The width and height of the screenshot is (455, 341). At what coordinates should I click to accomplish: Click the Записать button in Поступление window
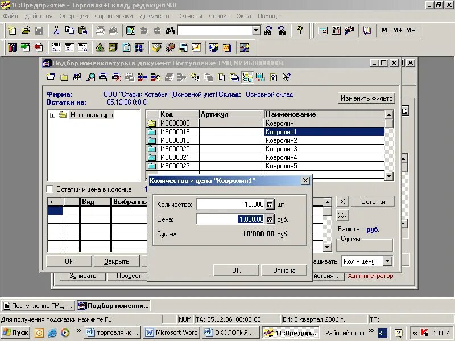(x=82, y=276)
